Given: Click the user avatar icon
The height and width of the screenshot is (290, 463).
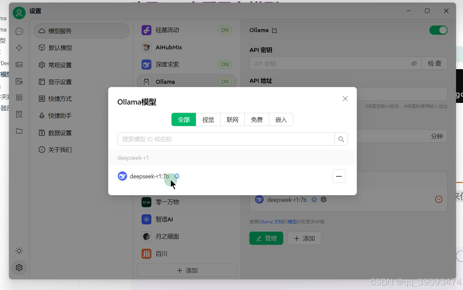Looking at the screenshot, I should (19, 13).
